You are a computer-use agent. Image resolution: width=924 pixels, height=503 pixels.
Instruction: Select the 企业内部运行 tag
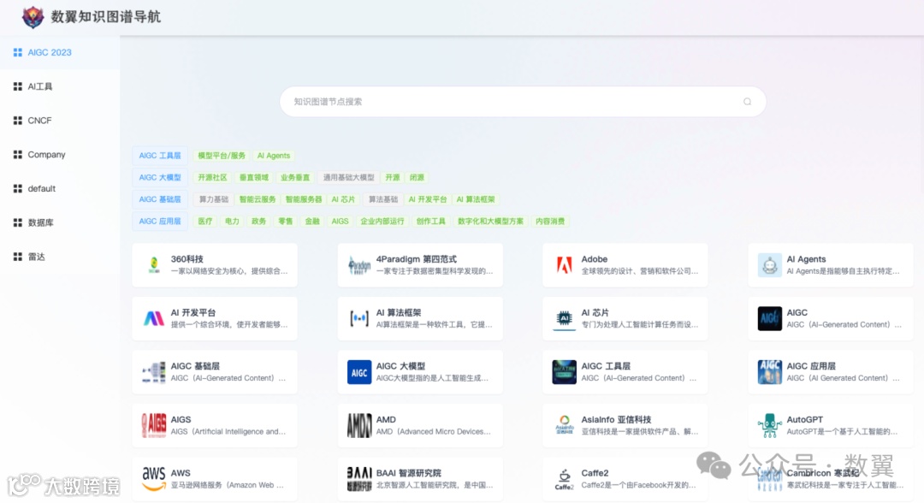click(382, 222)
